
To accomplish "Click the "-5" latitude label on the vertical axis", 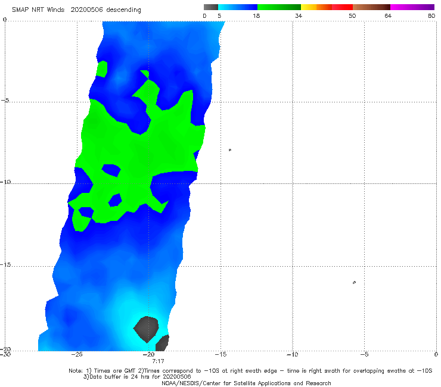I will (x=5, y=101).
